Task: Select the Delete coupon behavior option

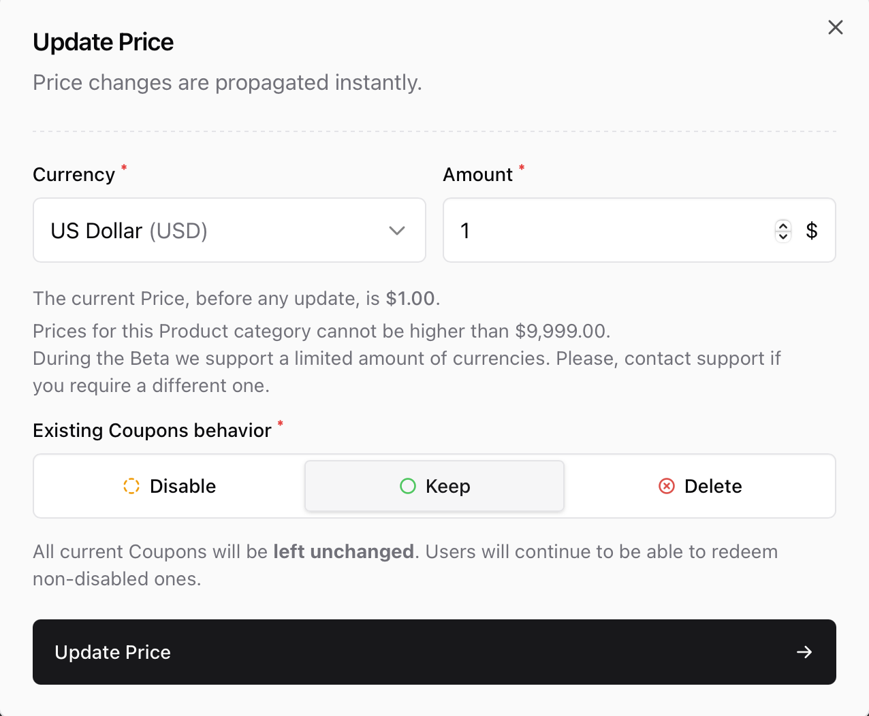Action: 700,486
